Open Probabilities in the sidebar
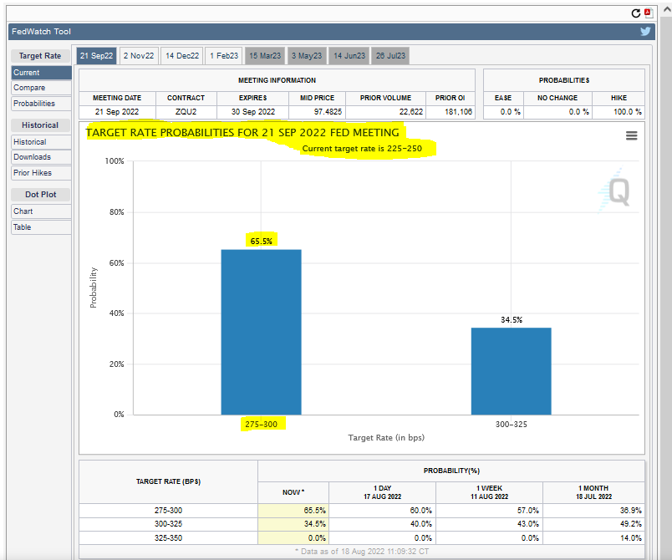The image size is (672, 560). (41, 104)
